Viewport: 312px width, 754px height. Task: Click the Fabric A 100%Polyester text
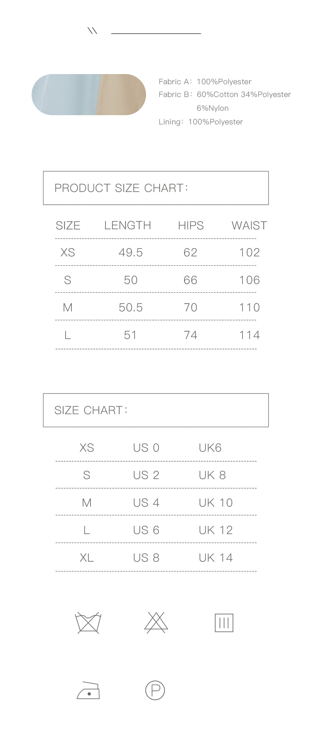[x=205, y=82]
